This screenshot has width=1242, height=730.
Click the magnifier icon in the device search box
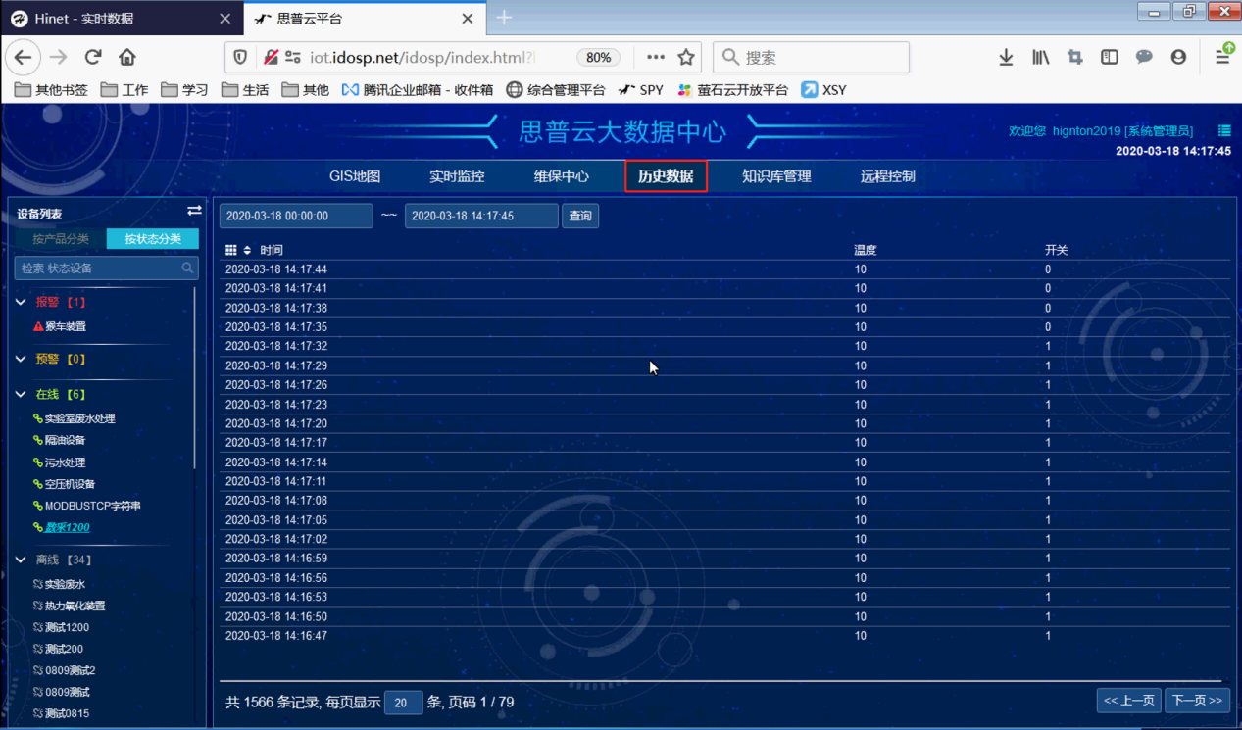[x=188, y=268]
